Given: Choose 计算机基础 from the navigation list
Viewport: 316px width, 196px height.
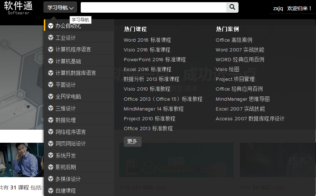Looking at the screenshot, I should pos(79,61).
